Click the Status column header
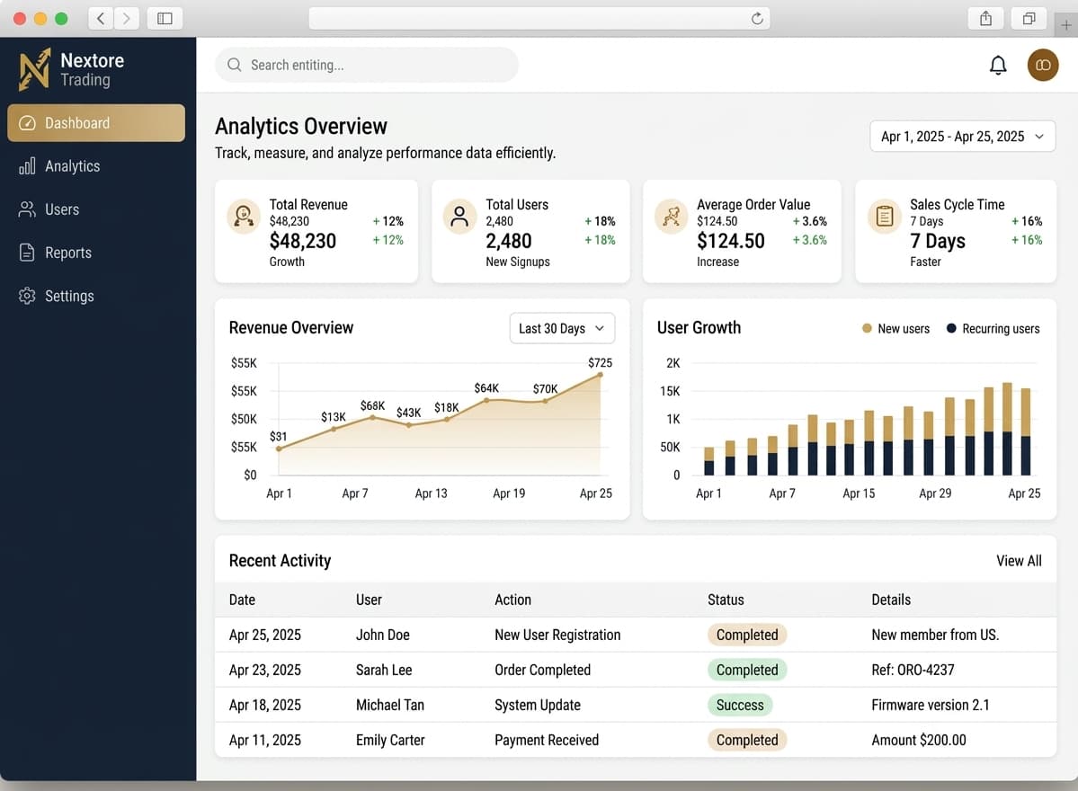 (726, 600)
